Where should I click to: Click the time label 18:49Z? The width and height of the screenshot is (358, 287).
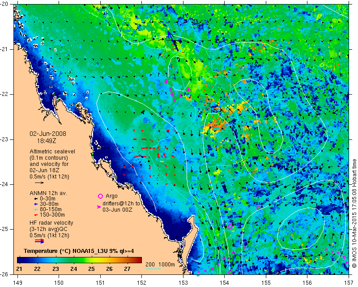point(47,141)
